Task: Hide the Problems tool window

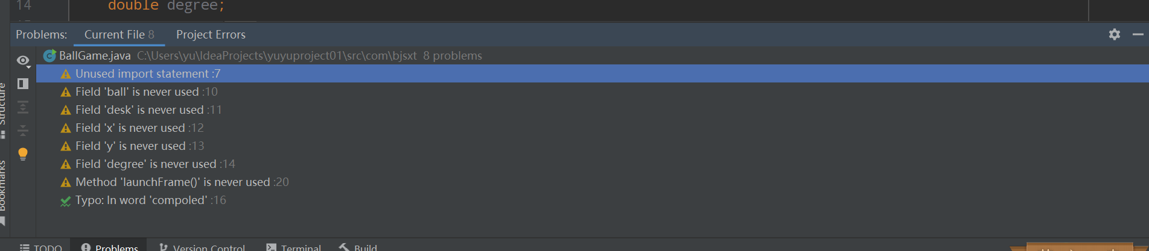Action: coord(1138,34)
